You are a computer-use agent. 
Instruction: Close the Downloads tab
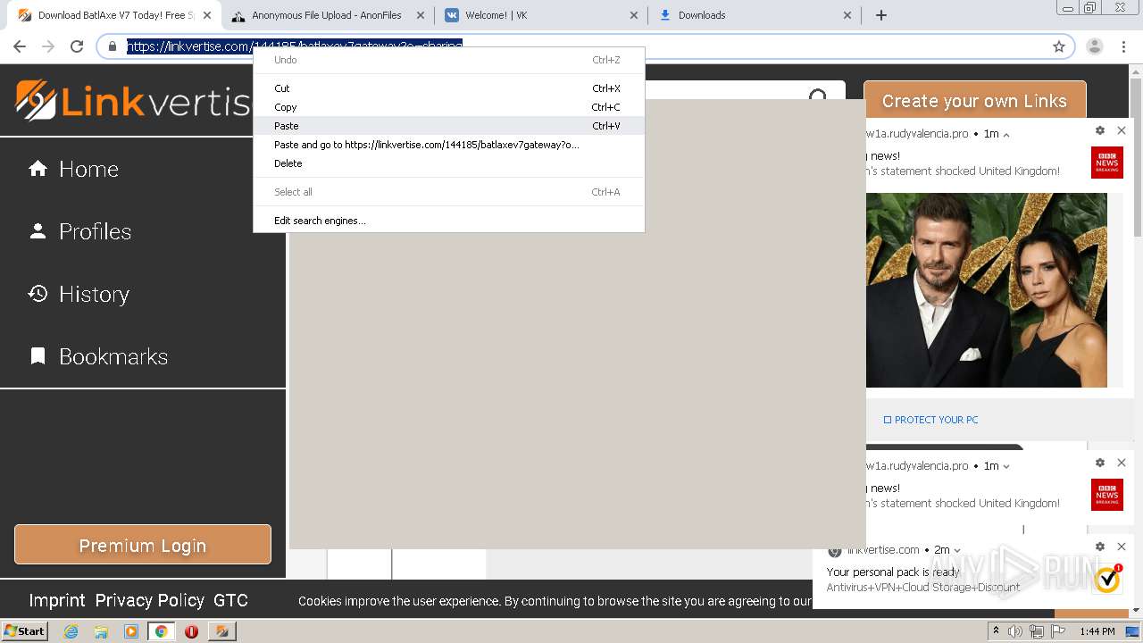pyautogui.click(x=847, y=15)
